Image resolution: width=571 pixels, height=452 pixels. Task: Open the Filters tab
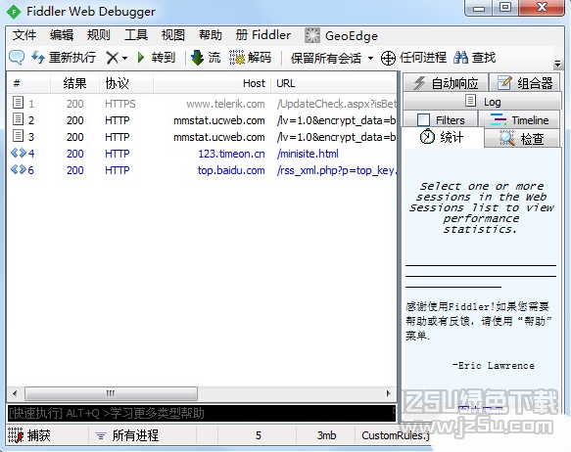(x=441, y=119)
